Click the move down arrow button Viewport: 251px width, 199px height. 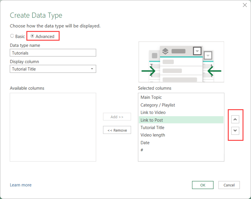tap(235, 130)
